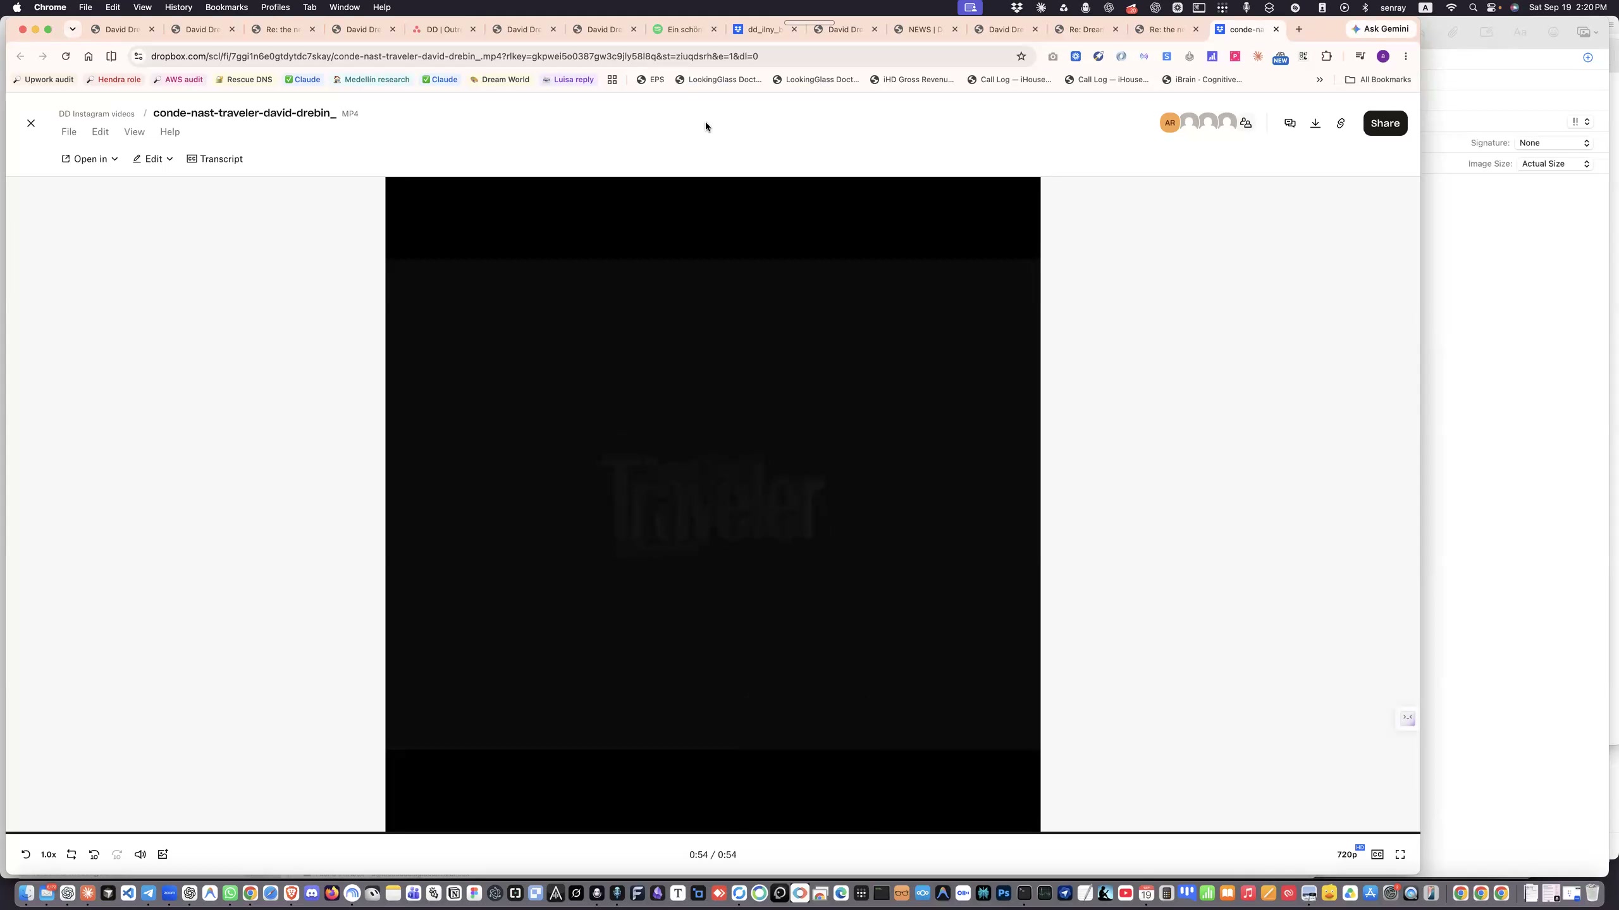1619x910 pixels.
Task: Open the Chrome History menu
Action: [178, 7]
